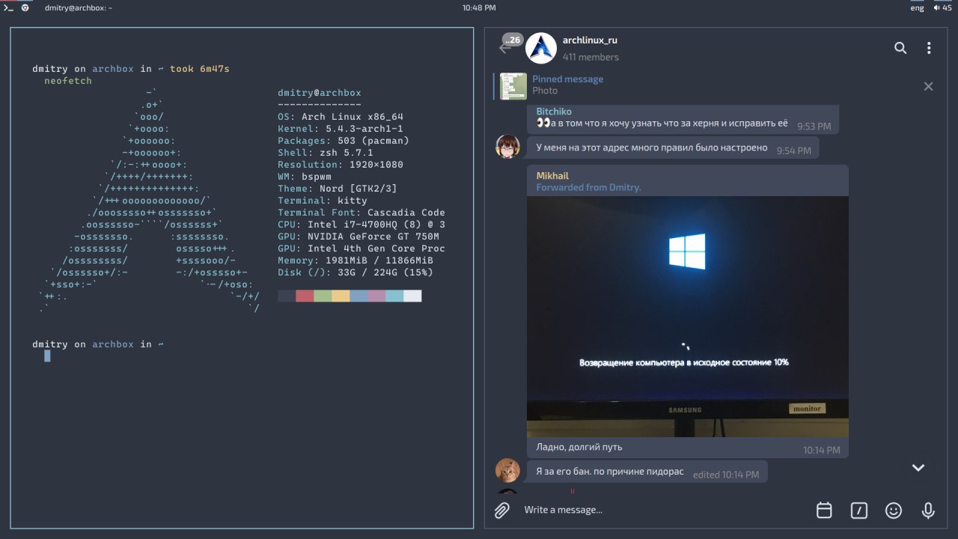This screenshot has width=958, height=539.
Task: Click the yellow color swatch in neofetch
Action: point(341,296)
